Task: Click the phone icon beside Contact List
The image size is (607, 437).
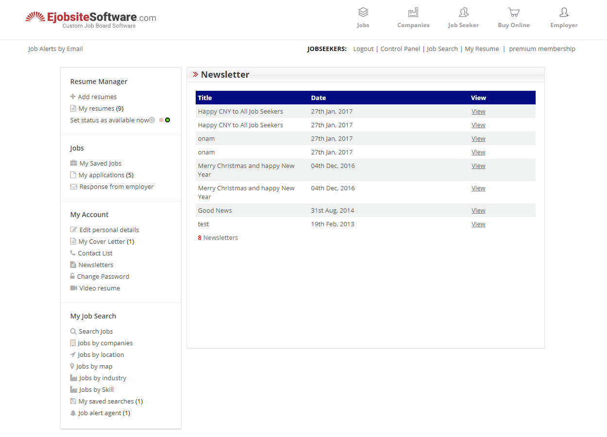Action: pyautogui.click(x=73, y=253)
